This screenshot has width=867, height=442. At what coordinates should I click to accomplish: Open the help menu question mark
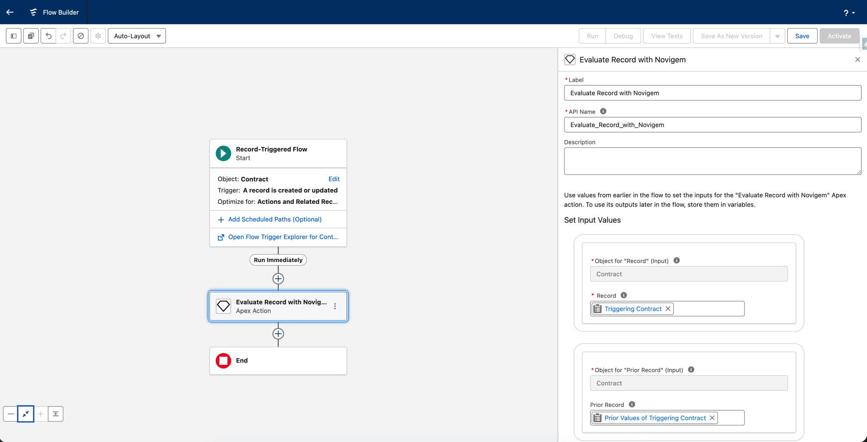(849, 13)
